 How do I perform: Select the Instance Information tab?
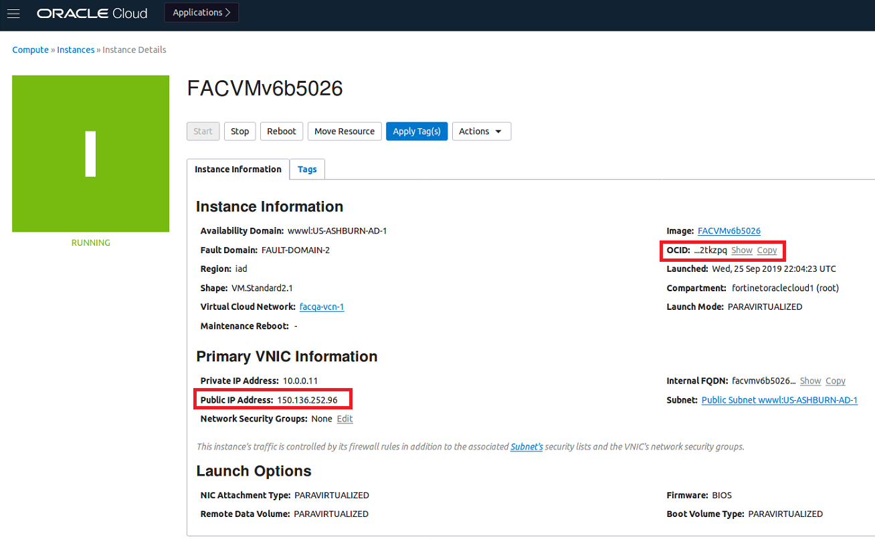237,169
